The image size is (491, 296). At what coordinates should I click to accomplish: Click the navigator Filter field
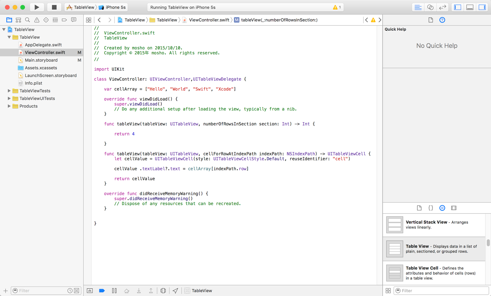click(46, 290)
